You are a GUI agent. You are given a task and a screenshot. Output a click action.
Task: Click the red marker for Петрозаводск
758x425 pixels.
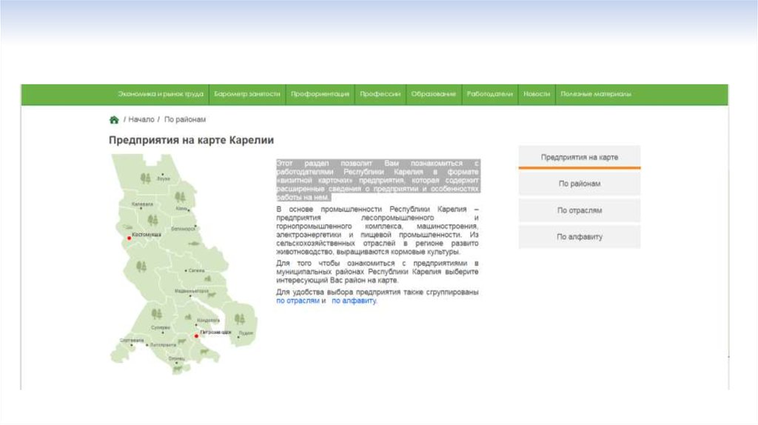(197, 335)
